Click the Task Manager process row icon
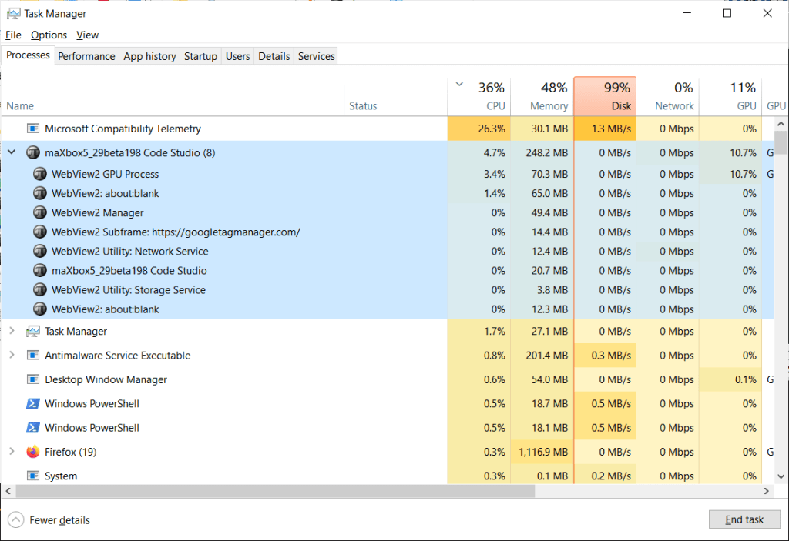 click(32, 332)
